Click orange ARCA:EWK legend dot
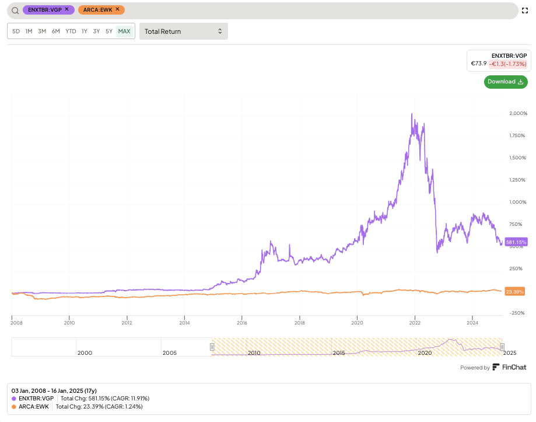The height and width of the screenshot is (422, 536). point(14,407)
